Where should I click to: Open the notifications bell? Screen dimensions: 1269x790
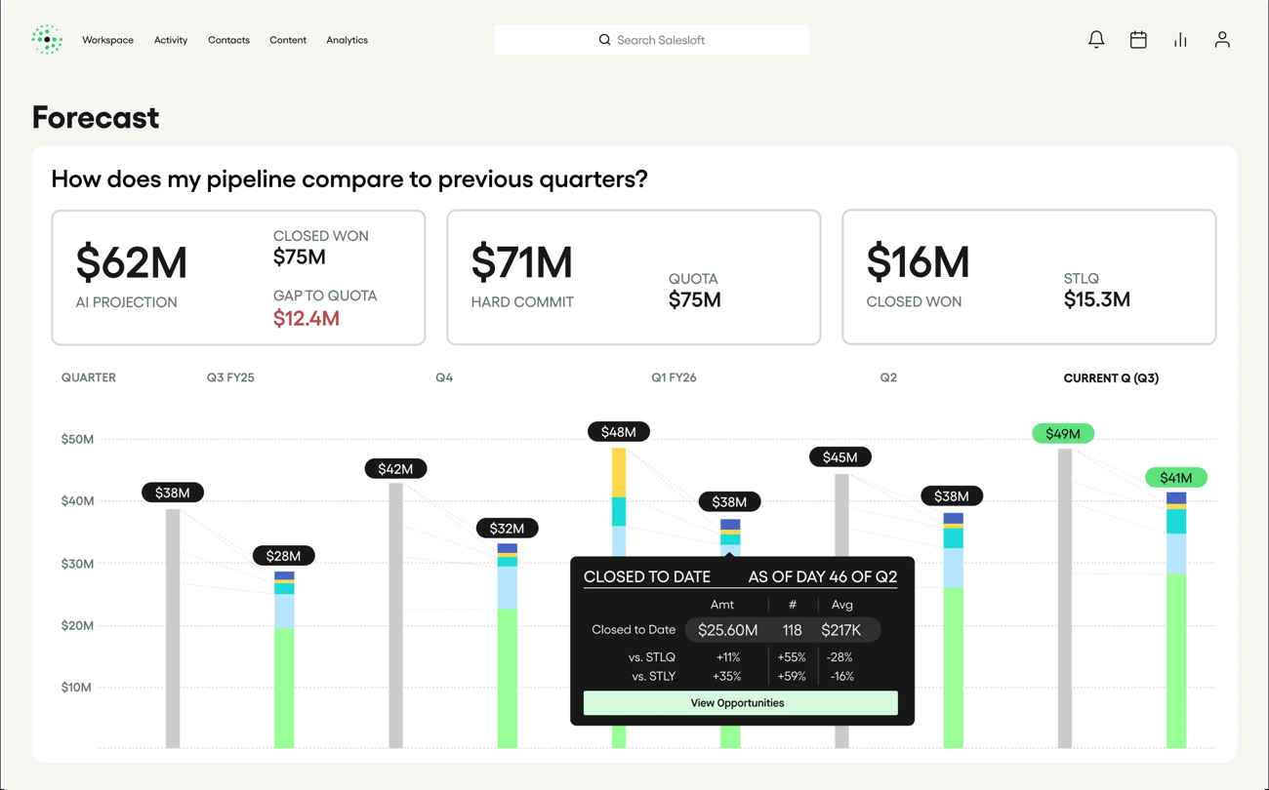[1096, 40]
